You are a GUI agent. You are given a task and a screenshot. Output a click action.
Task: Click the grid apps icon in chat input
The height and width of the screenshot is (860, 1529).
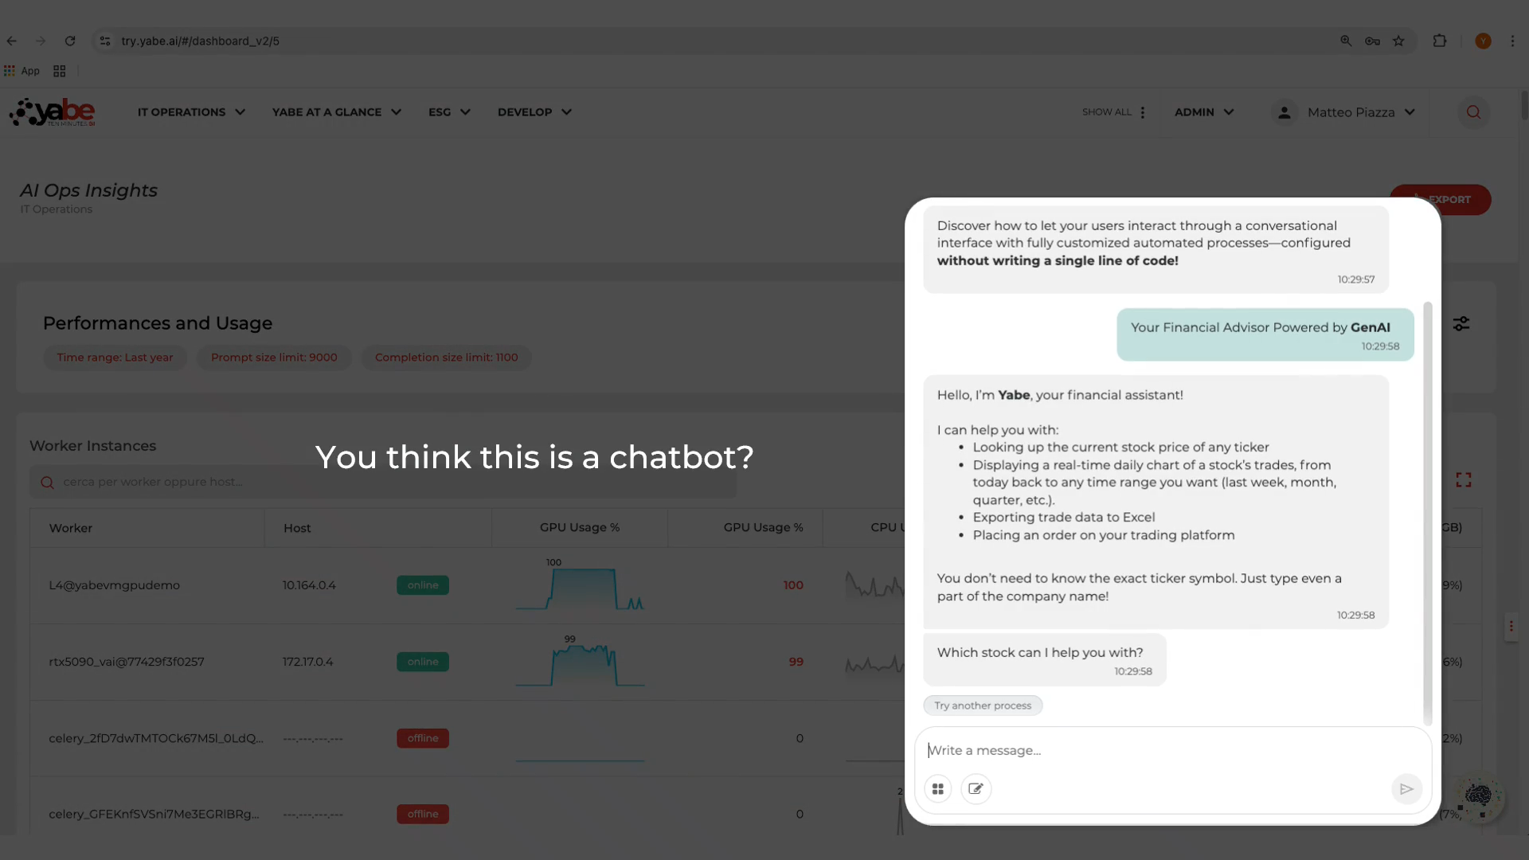(x=938, y=789)
